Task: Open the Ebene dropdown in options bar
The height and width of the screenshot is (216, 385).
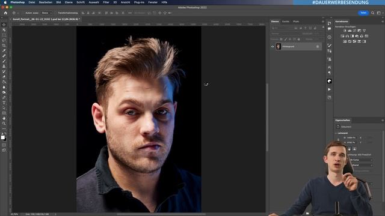Action: pos(47,13)
